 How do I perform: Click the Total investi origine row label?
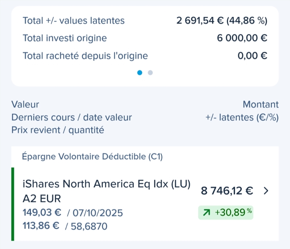[65, 38]
